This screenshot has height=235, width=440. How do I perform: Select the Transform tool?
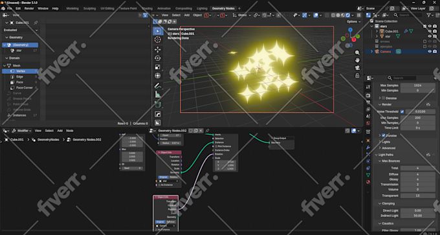(158, 76)
